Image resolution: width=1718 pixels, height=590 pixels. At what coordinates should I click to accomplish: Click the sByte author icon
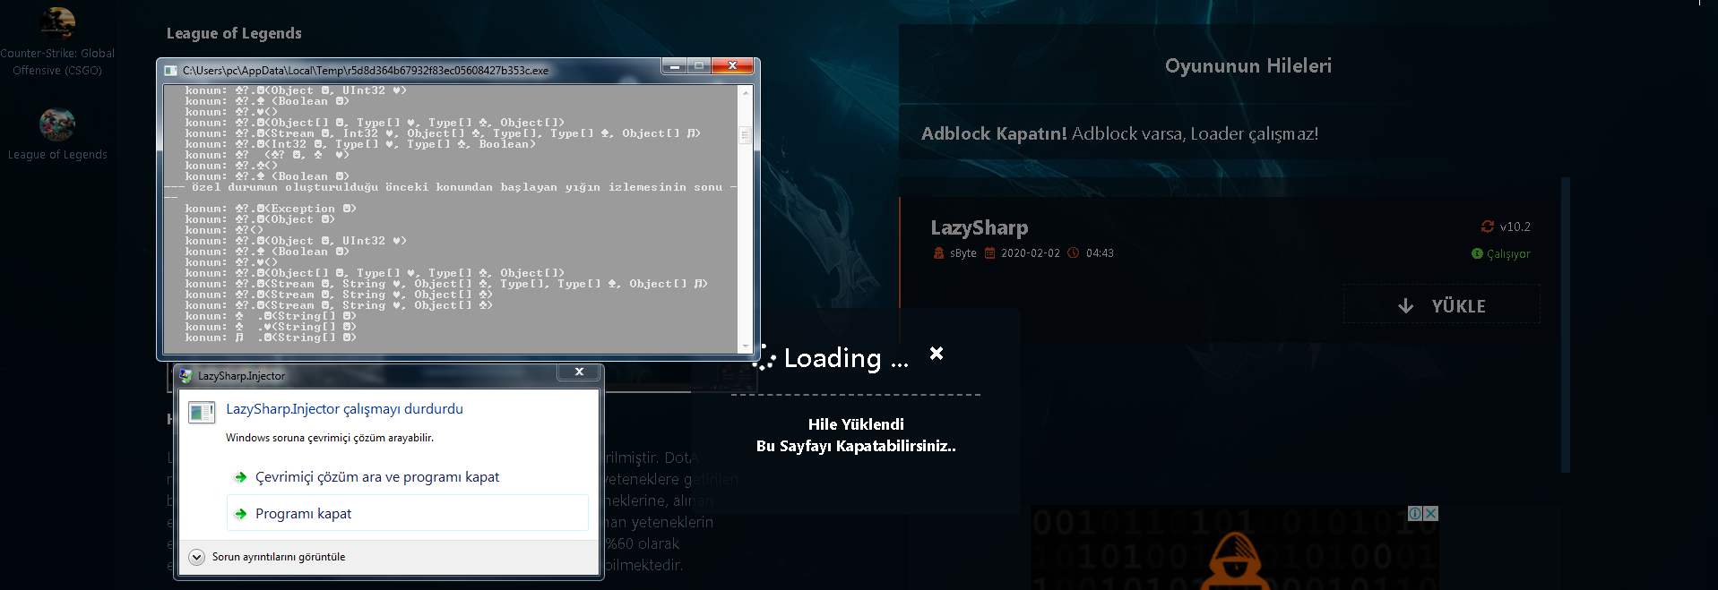[x=938, y=253]
